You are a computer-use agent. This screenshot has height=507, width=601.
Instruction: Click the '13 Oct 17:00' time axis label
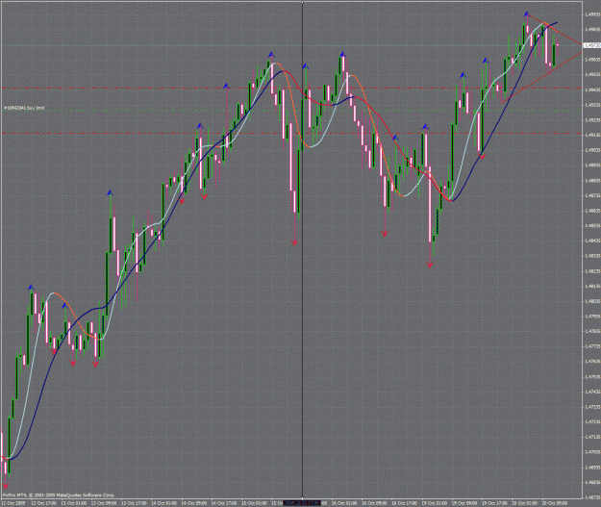[x=135, y=503]
